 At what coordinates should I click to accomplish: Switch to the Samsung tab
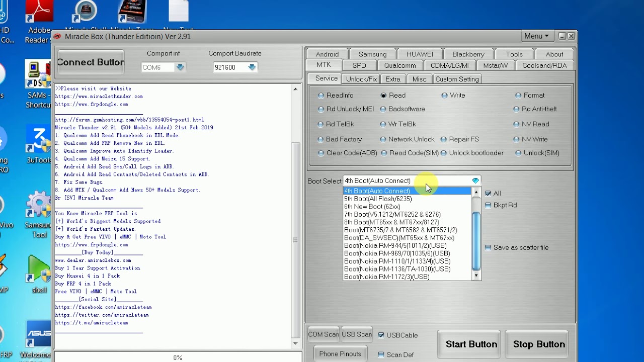click(x=373, y=54)
